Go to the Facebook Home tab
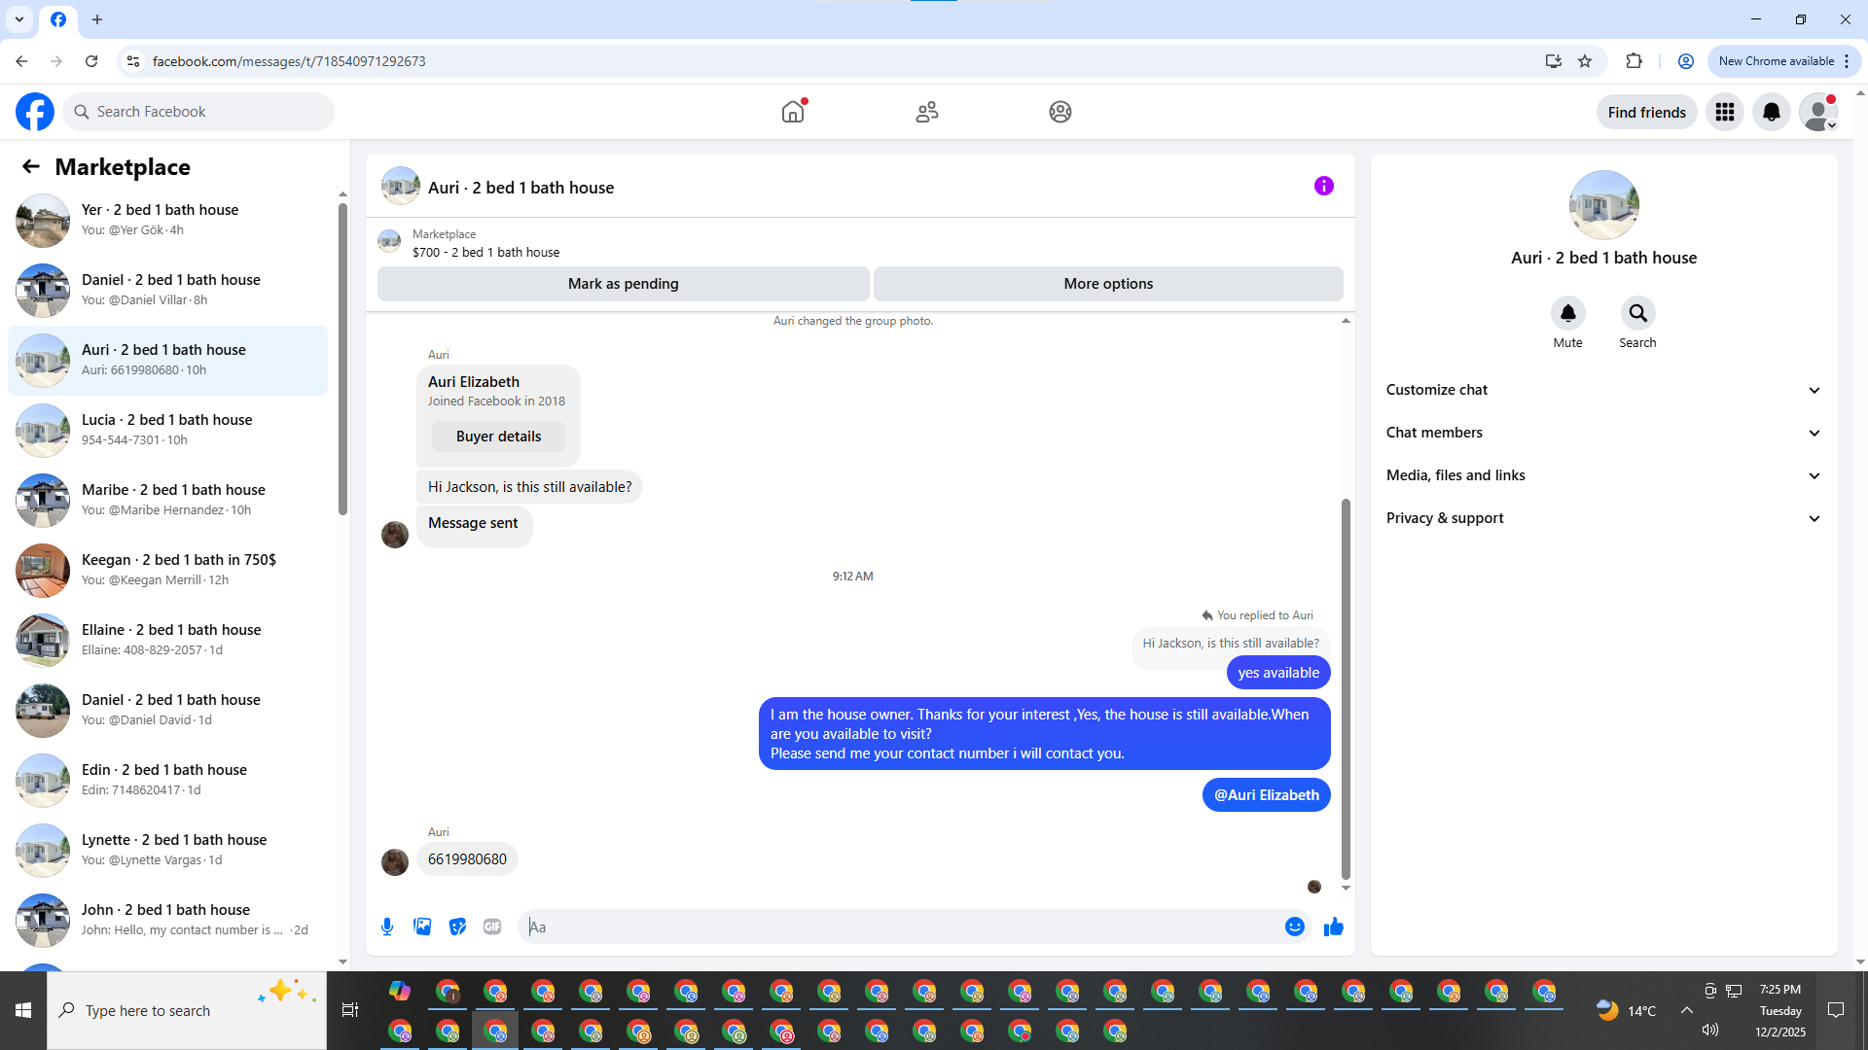Screen dimensions: 1868x1050 point(793,112)
